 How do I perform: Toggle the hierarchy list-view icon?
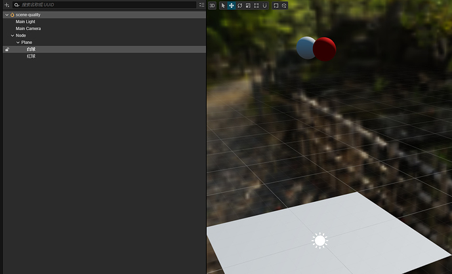202,5
